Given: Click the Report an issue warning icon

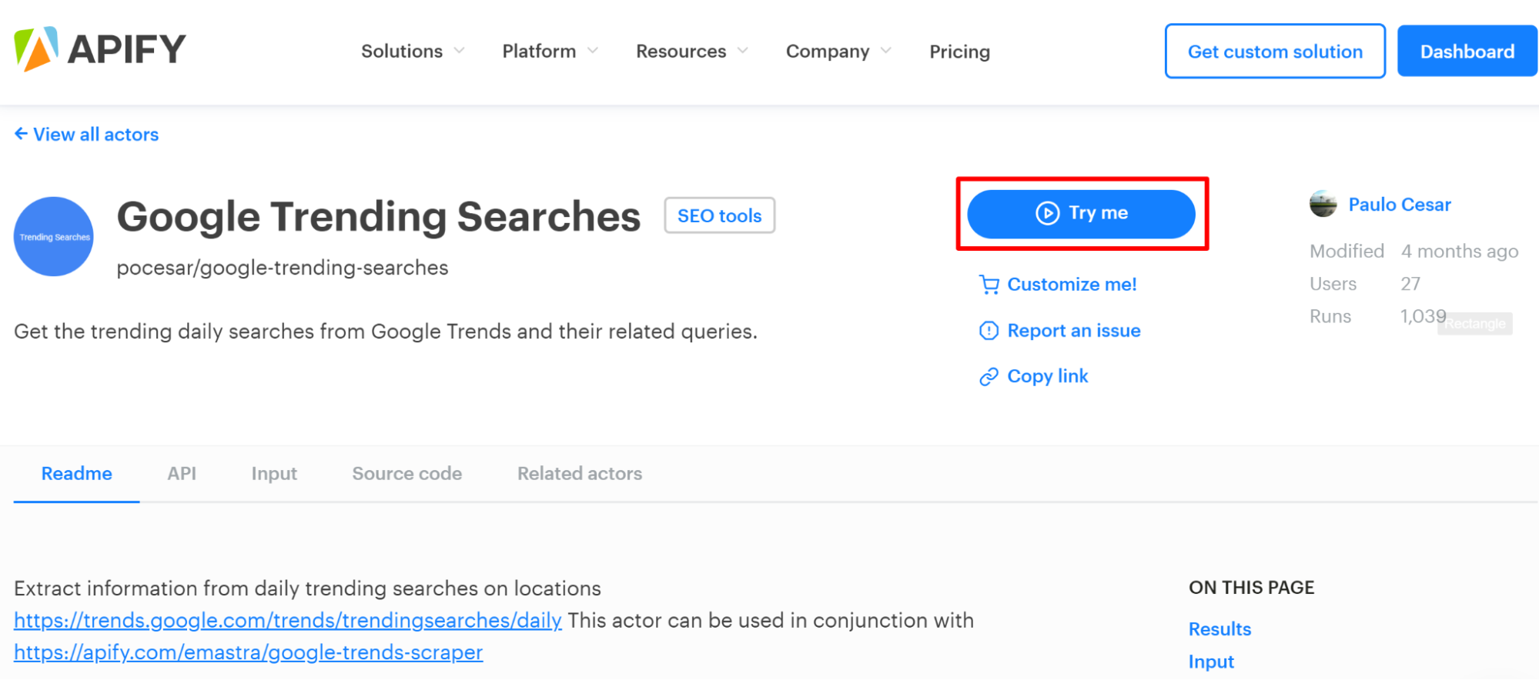Looking at the screenshot, I should pyautogui.click(x=989, y=331).
